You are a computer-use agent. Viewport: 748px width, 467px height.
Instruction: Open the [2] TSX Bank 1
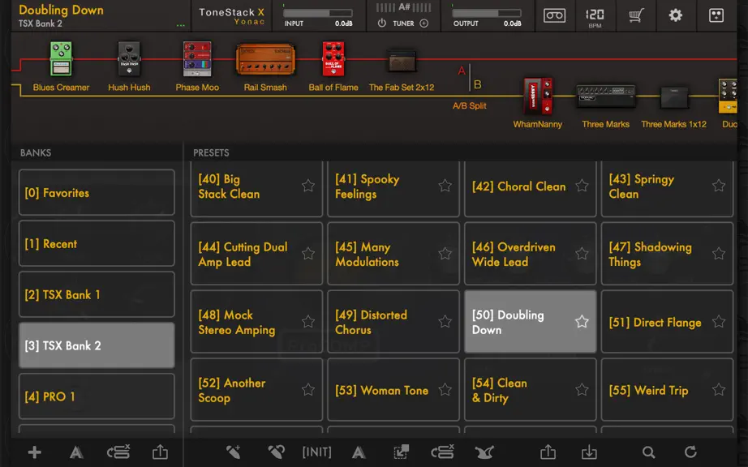[97, 294]
